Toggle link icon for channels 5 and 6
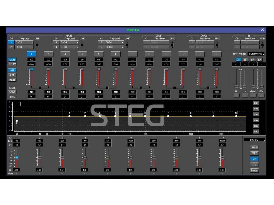 pos(127,45)
